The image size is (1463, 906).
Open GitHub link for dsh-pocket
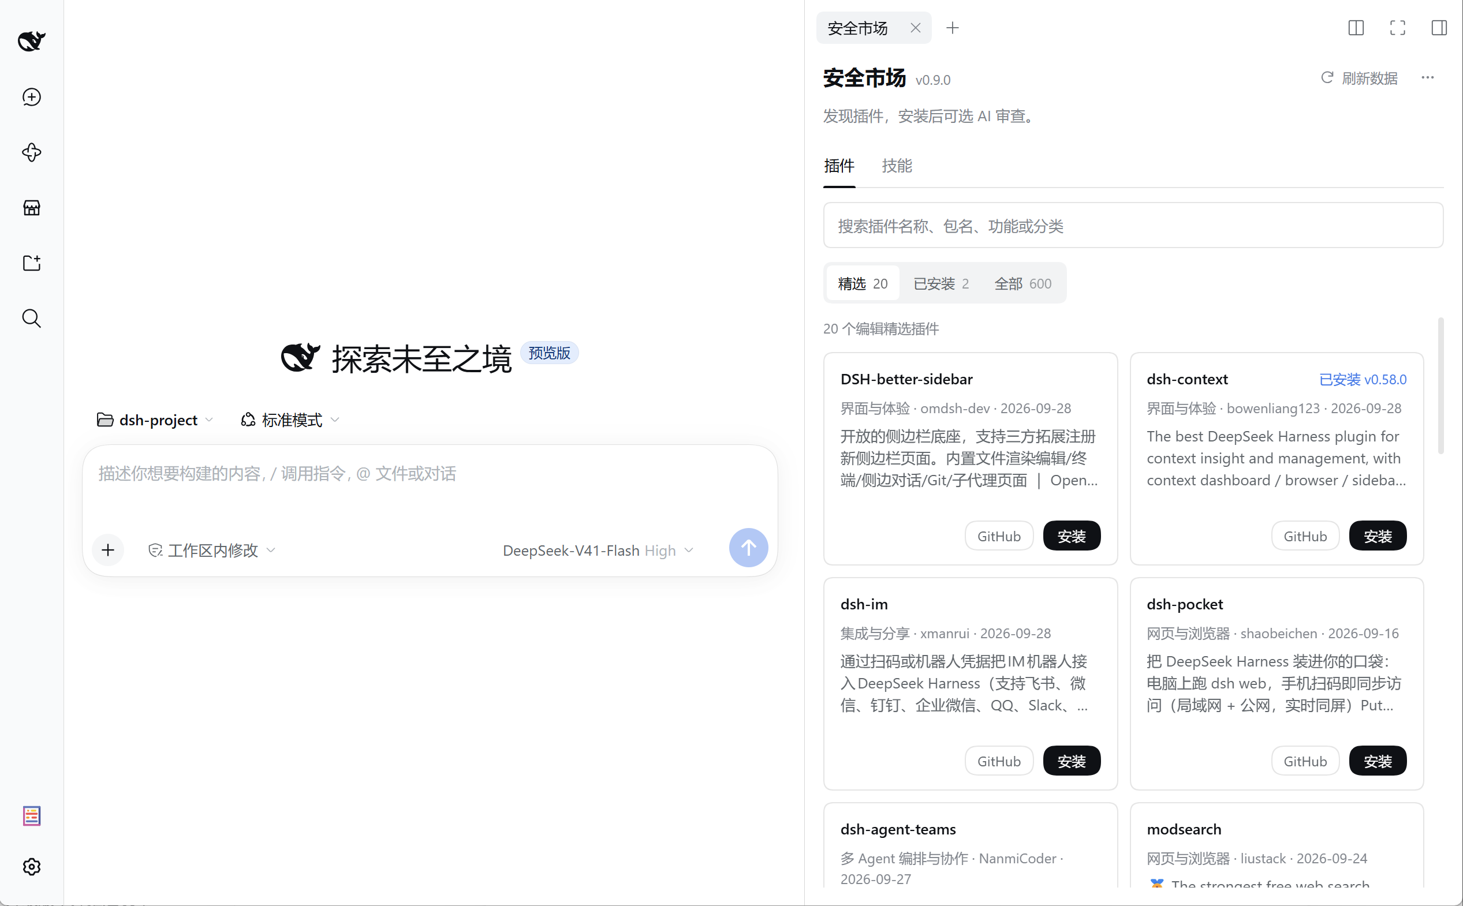pos(1305,761)
